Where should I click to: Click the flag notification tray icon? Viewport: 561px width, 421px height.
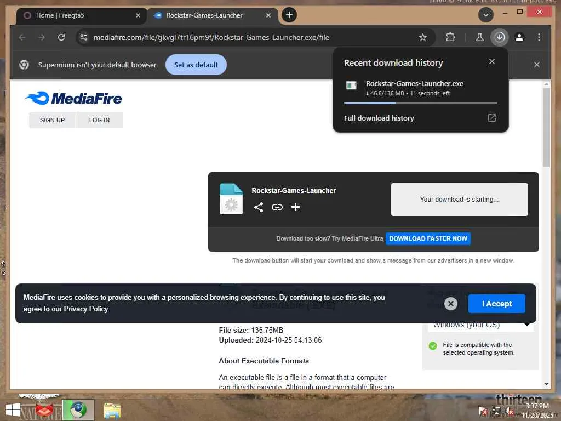tap(483, 411)
